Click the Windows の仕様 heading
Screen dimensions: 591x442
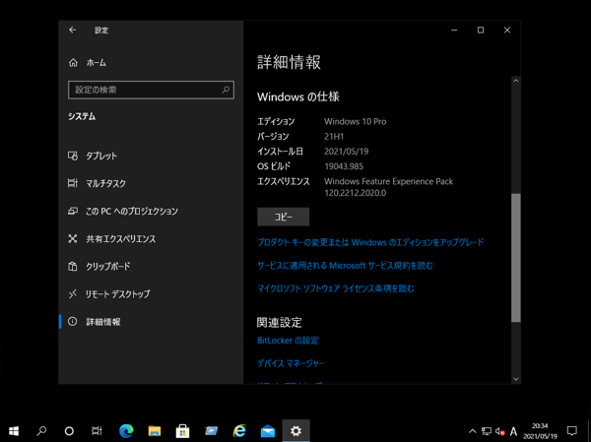[298, 96]
